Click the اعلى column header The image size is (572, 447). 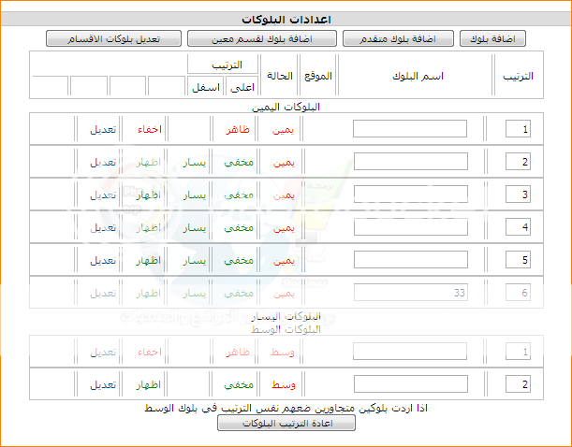coord(242,88)
